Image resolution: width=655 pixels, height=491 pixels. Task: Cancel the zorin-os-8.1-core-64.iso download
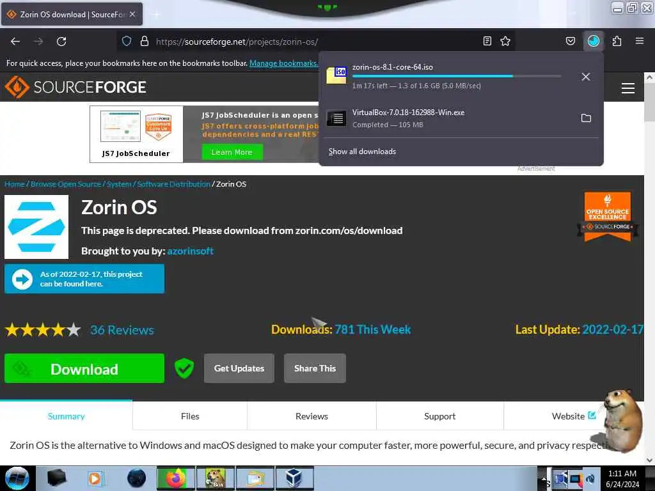coord(586,77)
